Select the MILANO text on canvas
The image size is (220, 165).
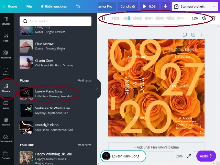pos(185,118)
